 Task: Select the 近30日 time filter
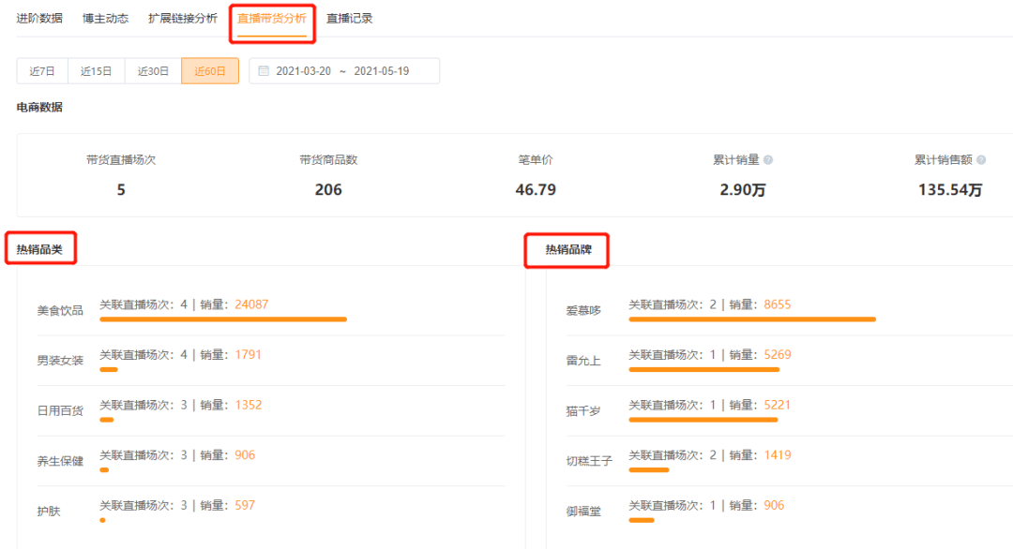pyautogui.click(x=152, y=70)
